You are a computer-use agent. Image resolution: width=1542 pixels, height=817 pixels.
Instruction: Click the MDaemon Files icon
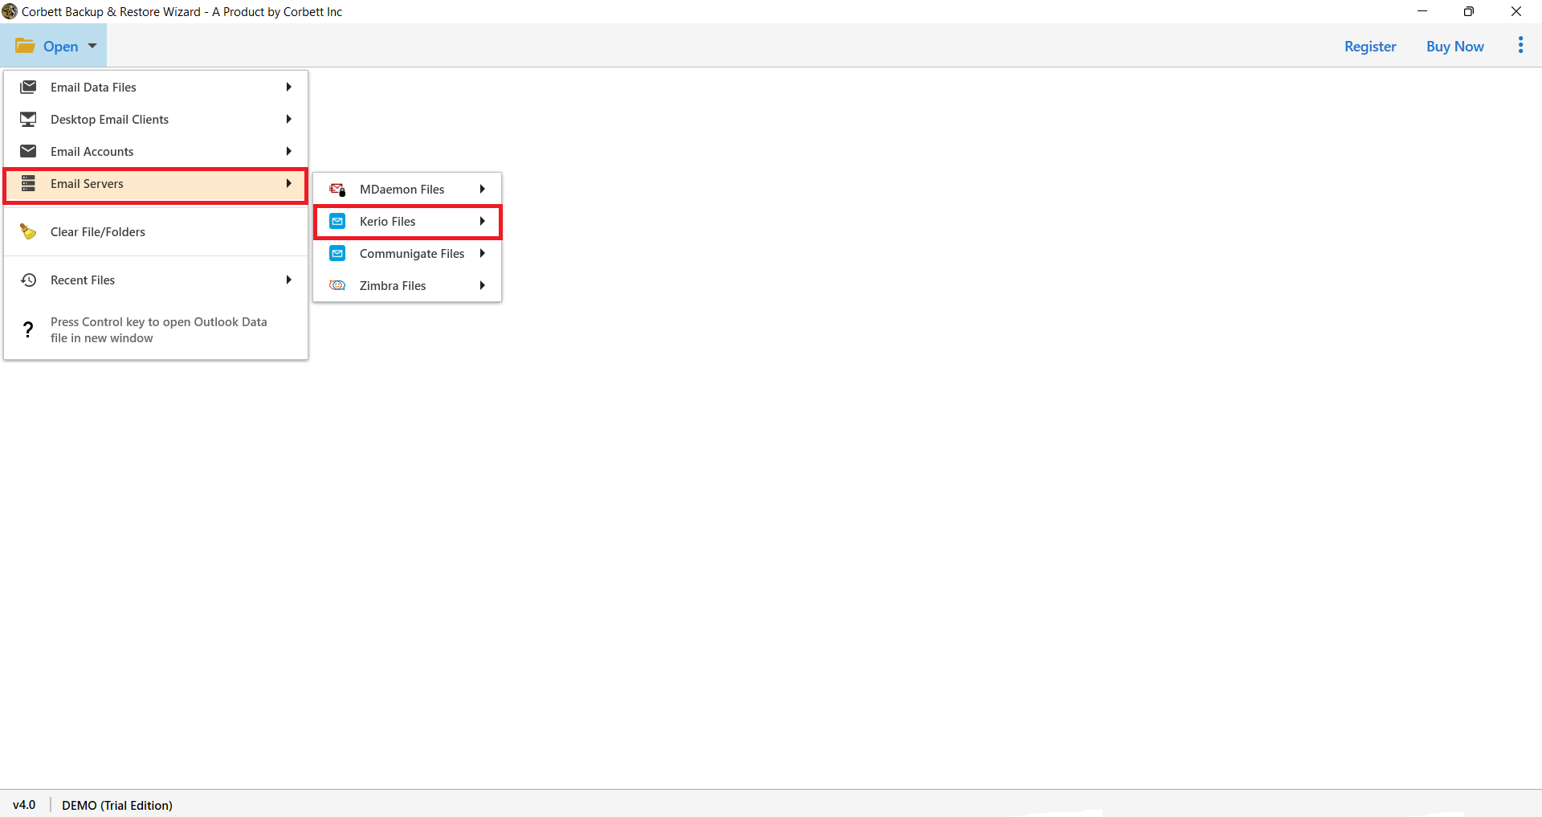click(337, 189)
